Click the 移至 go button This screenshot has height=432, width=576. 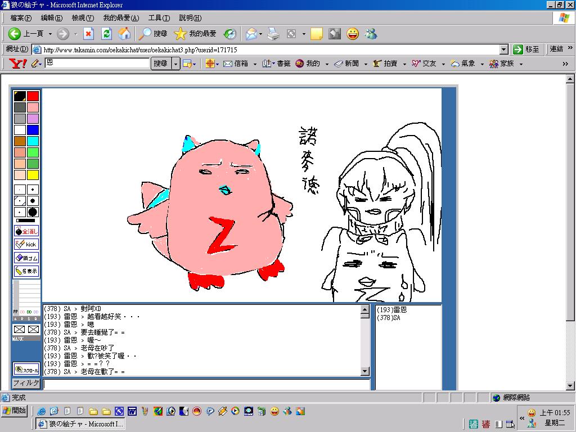[x=526, y=49]
